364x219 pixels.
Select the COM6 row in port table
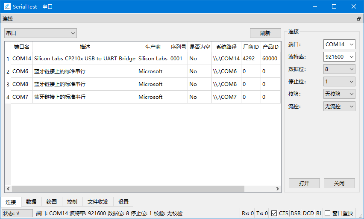point(143,71)
